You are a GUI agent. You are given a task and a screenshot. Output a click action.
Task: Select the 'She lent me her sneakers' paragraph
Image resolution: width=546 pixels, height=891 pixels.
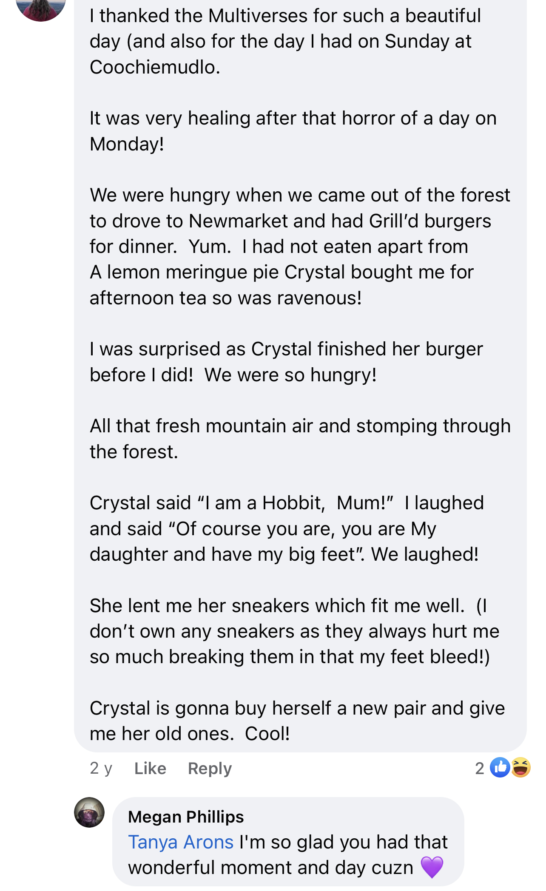coord(294,631)
